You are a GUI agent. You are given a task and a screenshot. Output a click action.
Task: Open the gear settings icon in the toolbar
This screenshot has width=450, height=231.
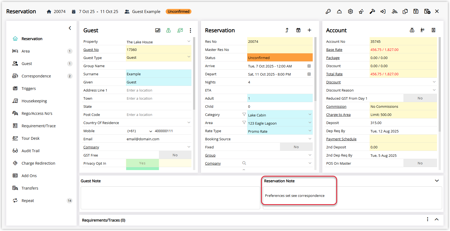pos(350,11)
